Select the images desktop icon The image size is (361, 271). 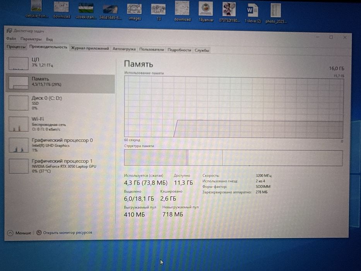[134, 12]
